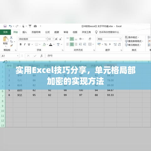The height and width of the screenshot is (151, 151).
Task: Open the 剪贴板 dialog launcher
Action: pos(16,50)
